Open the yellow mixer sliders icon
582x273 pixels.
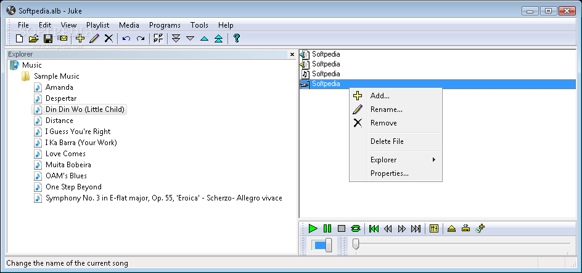(x=434, y=229)
